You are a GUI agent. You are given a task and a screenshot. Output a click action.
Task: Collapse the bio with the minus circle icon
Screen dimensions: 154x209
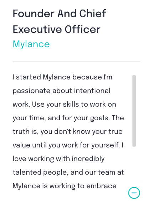134,193
